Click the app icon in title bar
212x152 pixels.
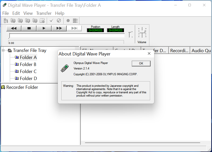tap(5, 5)
